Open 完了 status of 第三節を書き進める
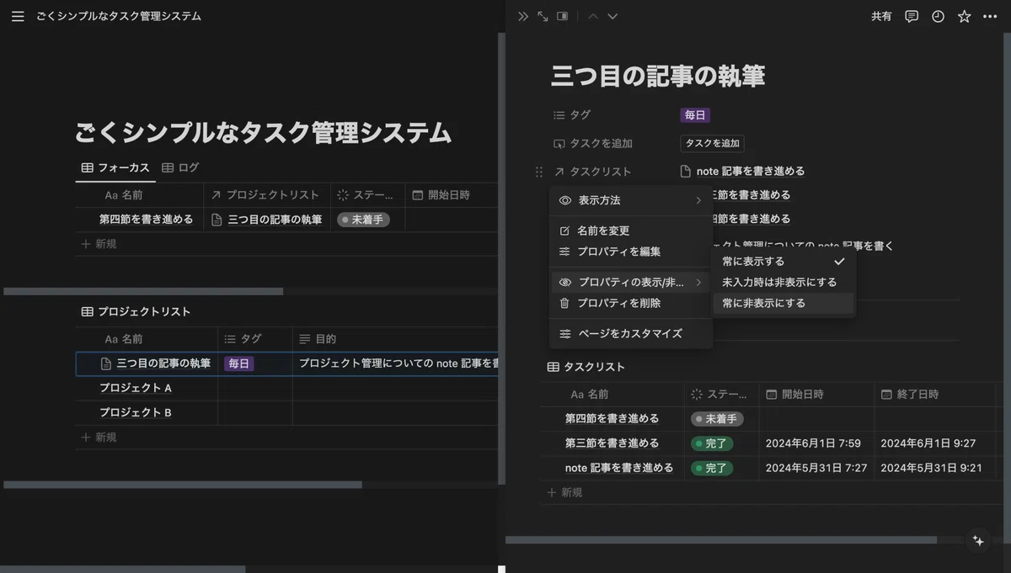Screen dimensions: 1011x573 [x=712, y=443]
